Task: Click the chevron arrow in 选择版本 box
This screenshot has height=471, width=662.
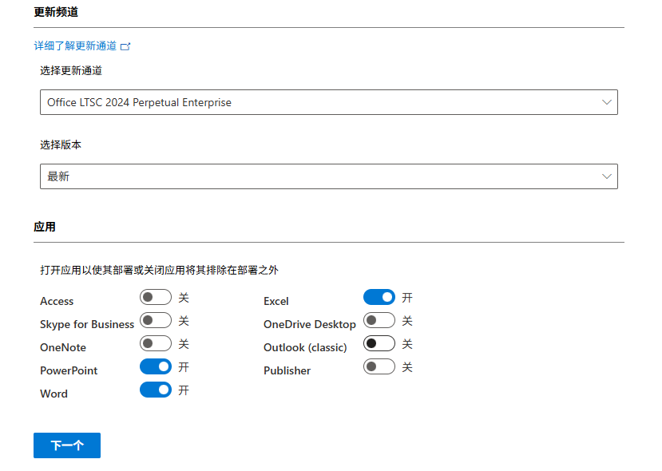Action: point(607,176)
